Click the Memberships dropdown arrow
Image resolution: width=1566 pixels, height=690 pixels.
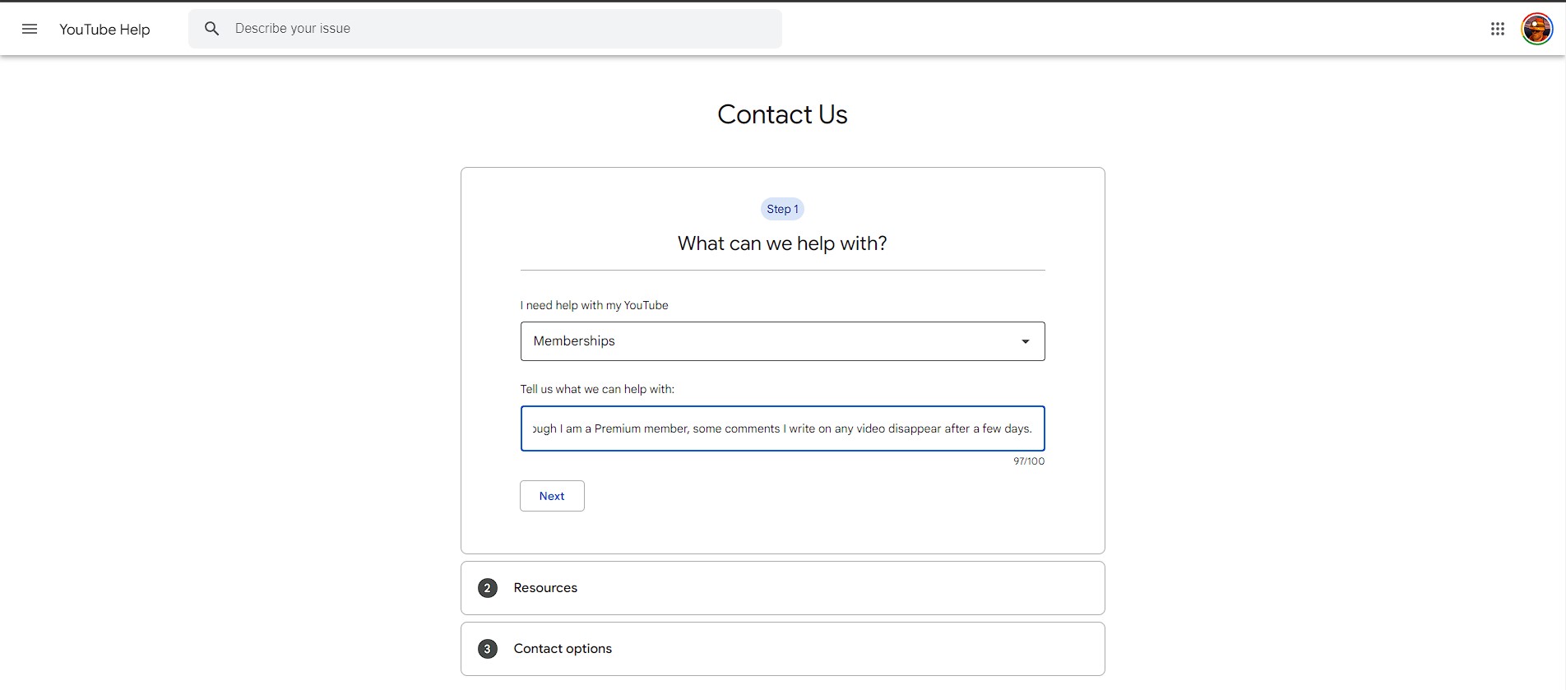(x=1025, y=341)
